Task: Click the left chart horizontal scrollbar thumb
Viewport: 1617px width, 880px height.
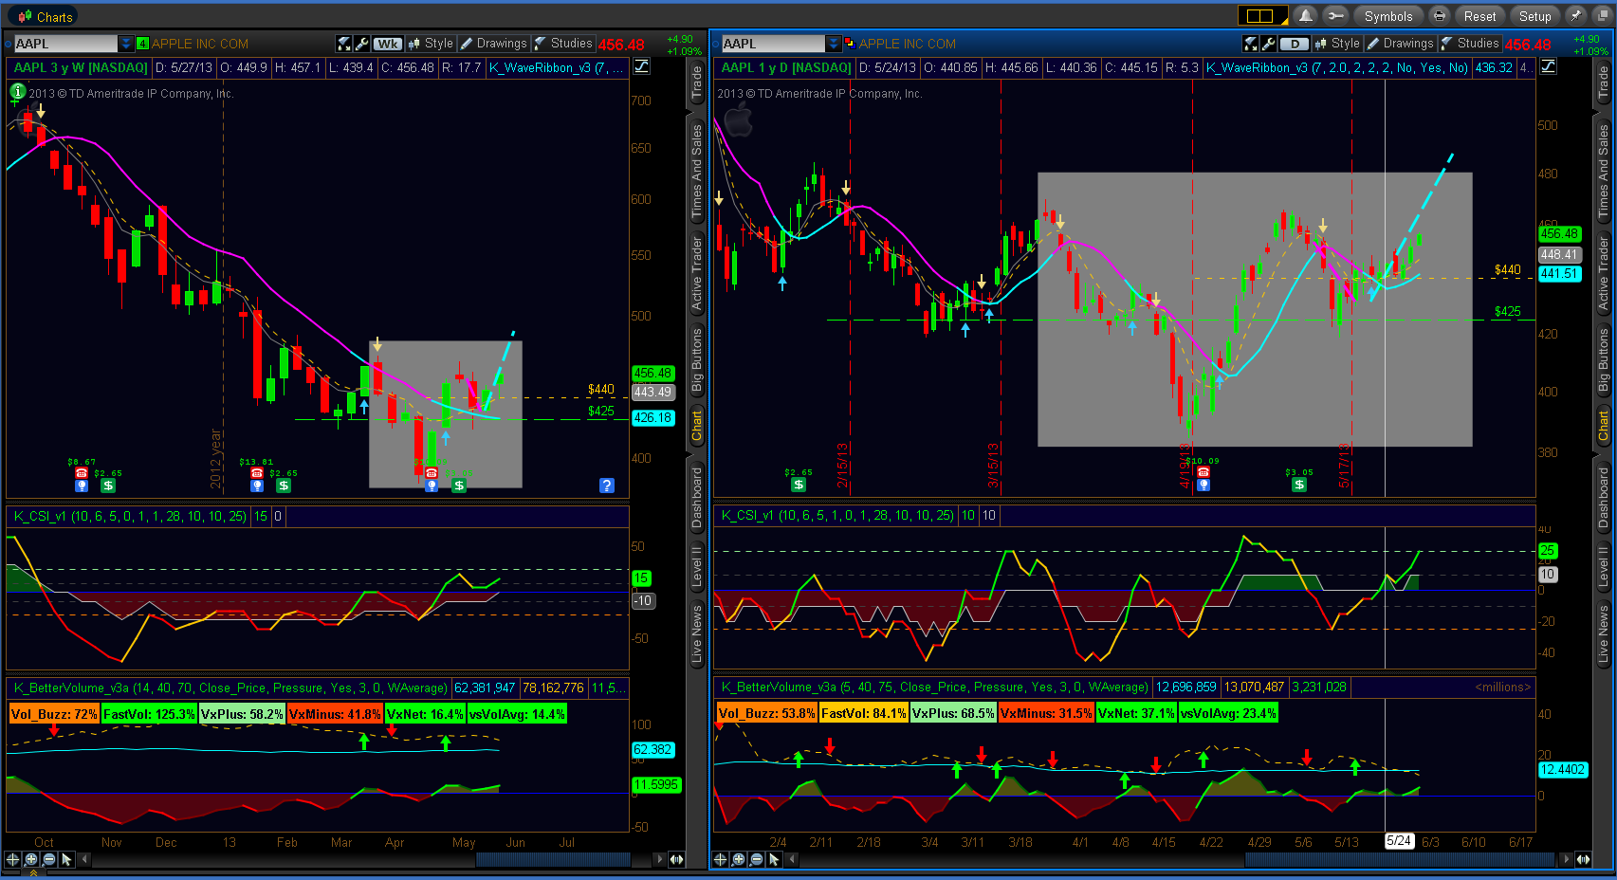Action: coord(552,859)
